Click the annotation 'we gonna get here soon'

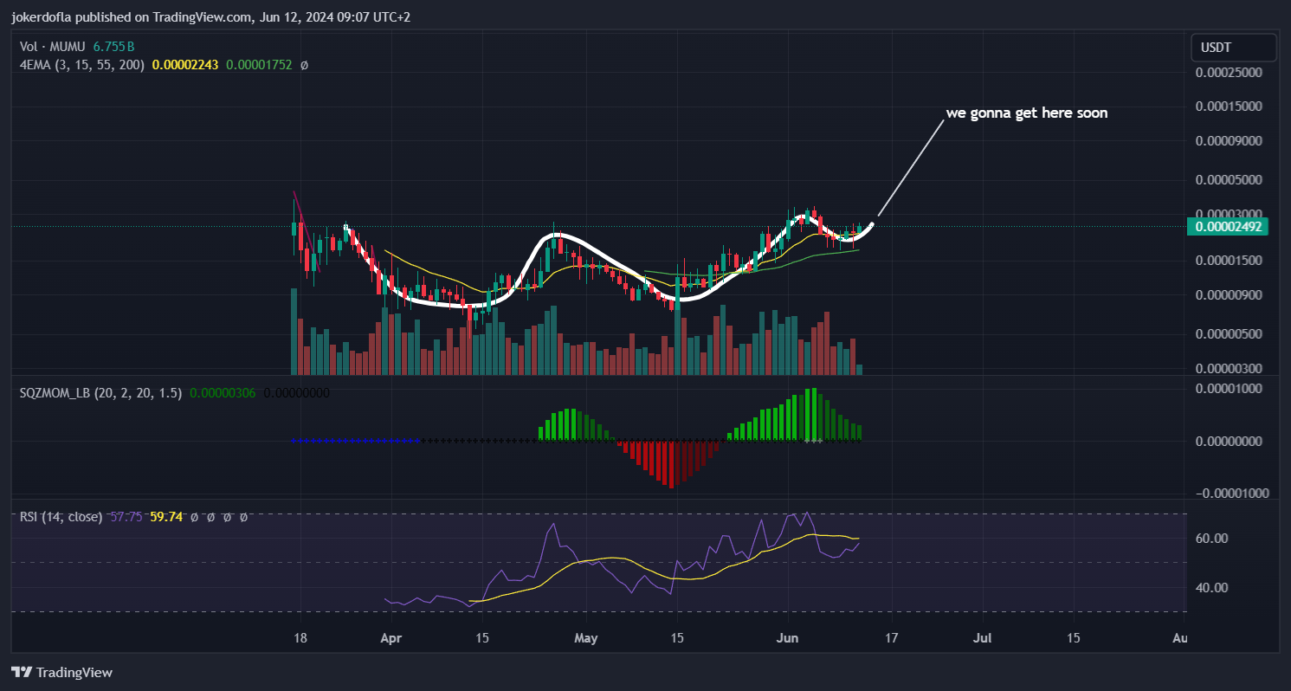[x=1026, y=113]
